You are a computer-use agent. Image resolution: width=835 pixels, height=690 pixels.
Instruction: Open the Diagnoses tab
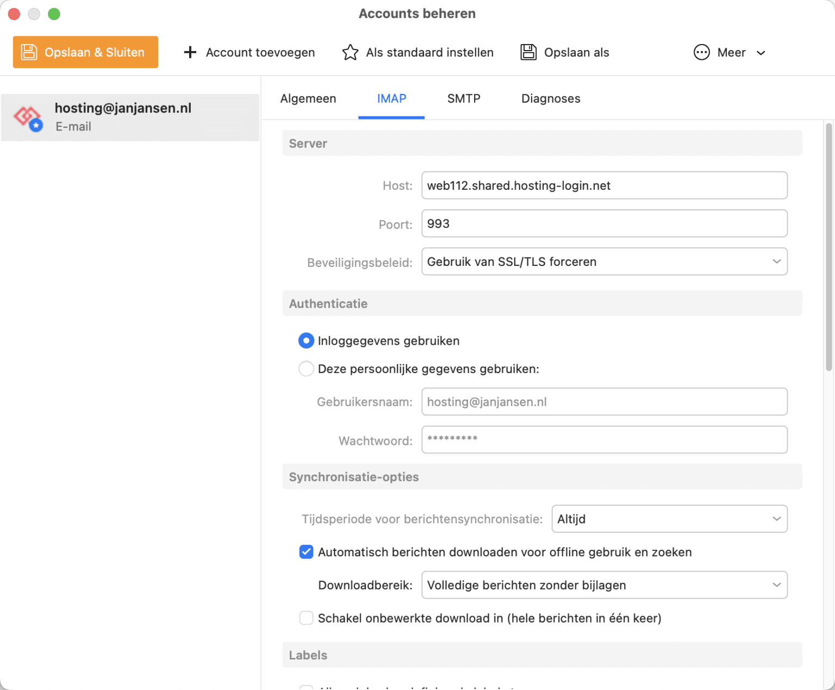[550, 98]
